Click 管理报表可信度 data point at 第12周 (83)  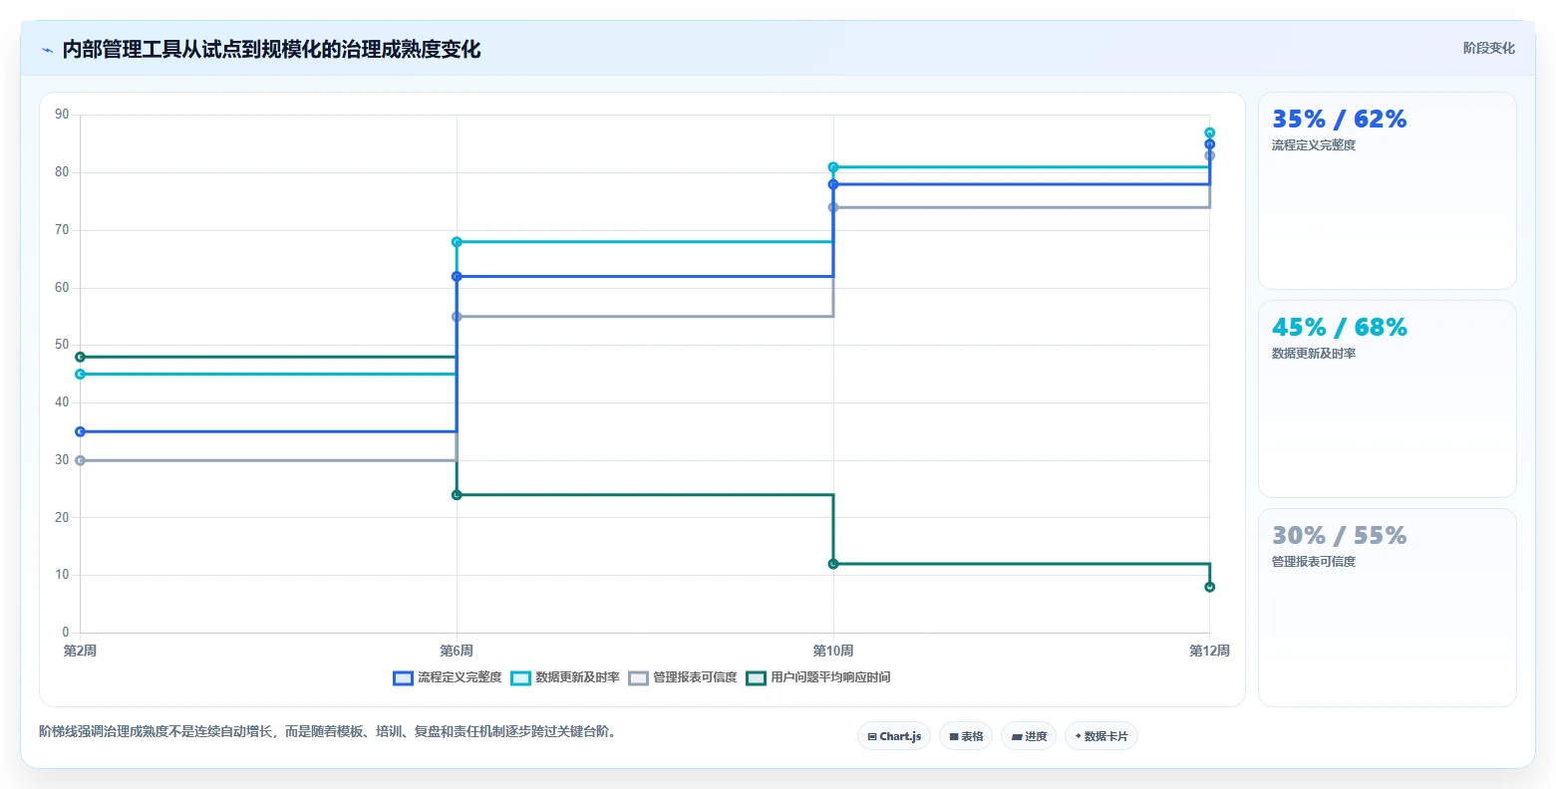(1210, 155)
